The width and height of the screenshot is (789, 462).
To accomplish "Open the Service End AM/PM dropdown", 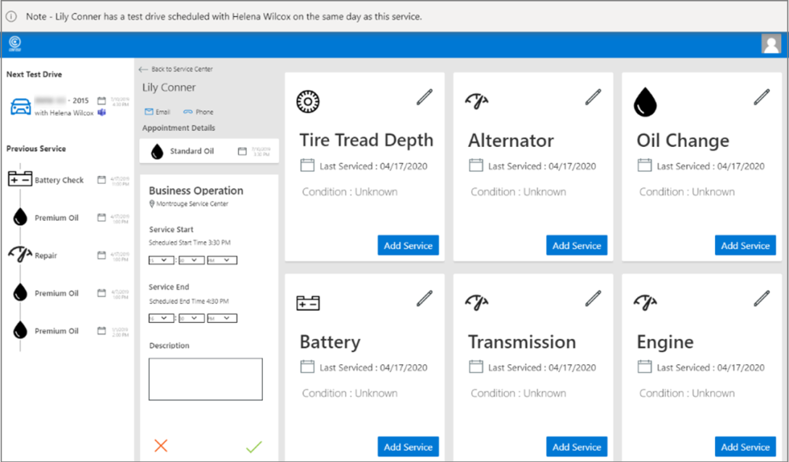I will coord(222,318).
